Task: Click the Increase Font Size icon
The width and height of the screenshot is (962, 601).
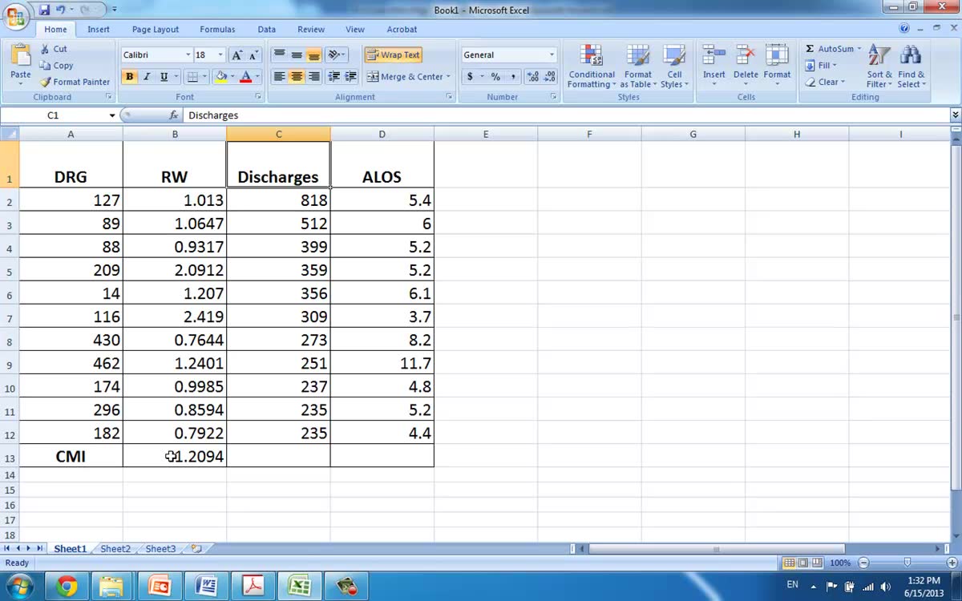Action: [236, 55]
